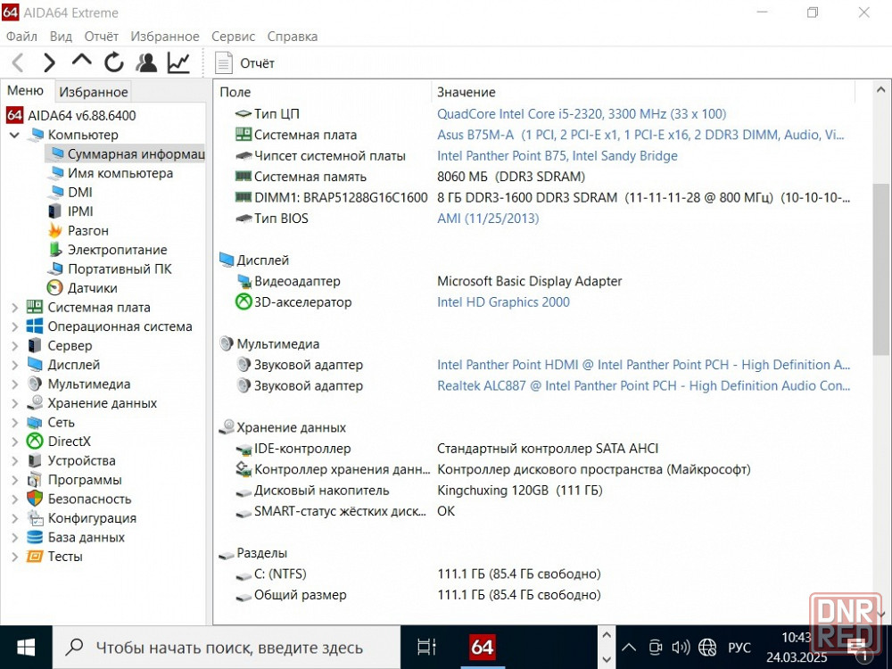892x669 pixels.
Task: Click the Системная плата motherboard icon in sidebar
Action: [x=35, y=307]
